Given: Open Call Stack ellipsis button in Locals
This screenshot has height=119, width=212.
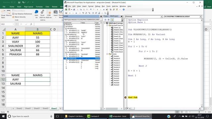Looking at the screenshot, I should pyautogui.click(x=101, y=20).
